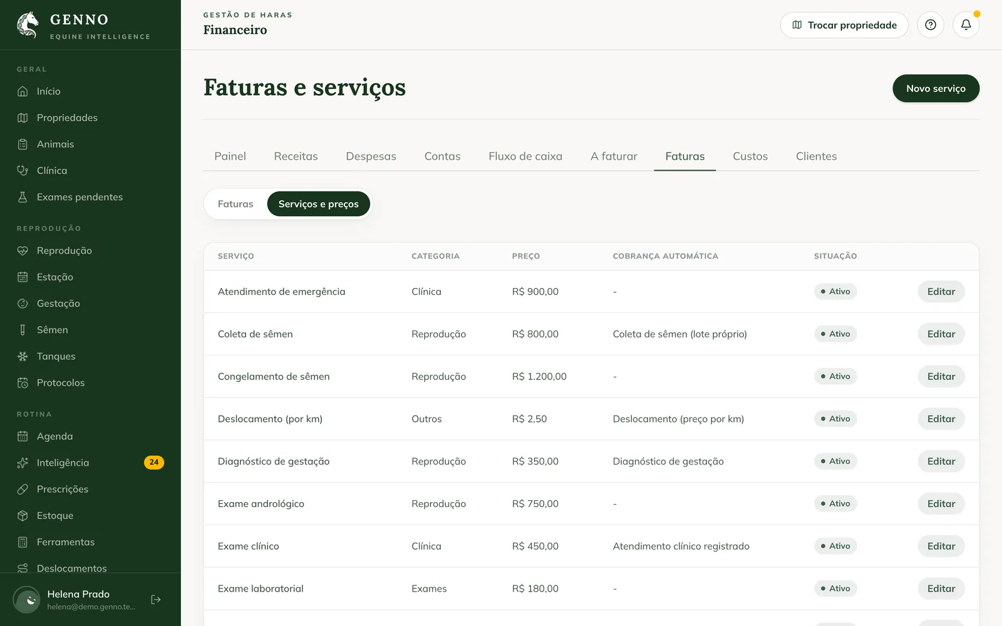Open the Custos tab
The width and height of the screenshot is (1002, 626).
[x=750, y=156]
